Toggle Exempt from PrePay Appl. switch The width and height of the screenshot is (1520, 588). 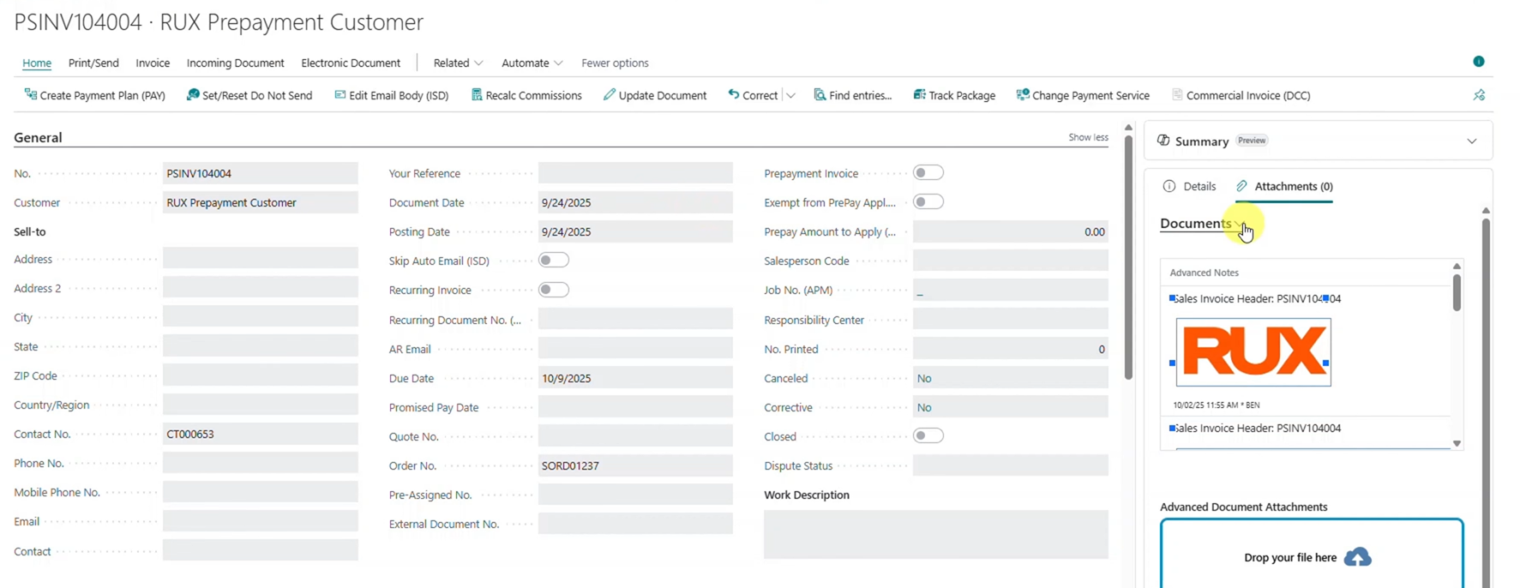(x=928, y=202)
